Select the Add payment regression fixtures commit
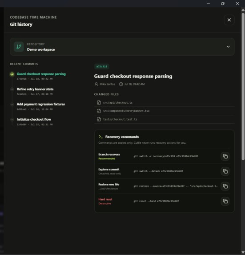This screenshot has width=245, height=255. tap(41, 106)
